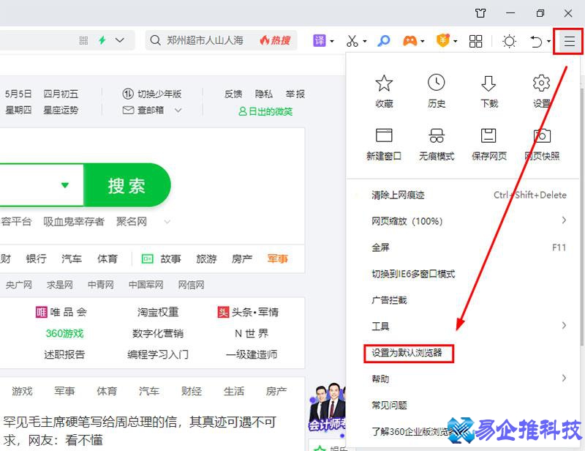Enable 无痕模式 incognito mode
This screenshot has width=585, height=451.
[x=437, y=141]
